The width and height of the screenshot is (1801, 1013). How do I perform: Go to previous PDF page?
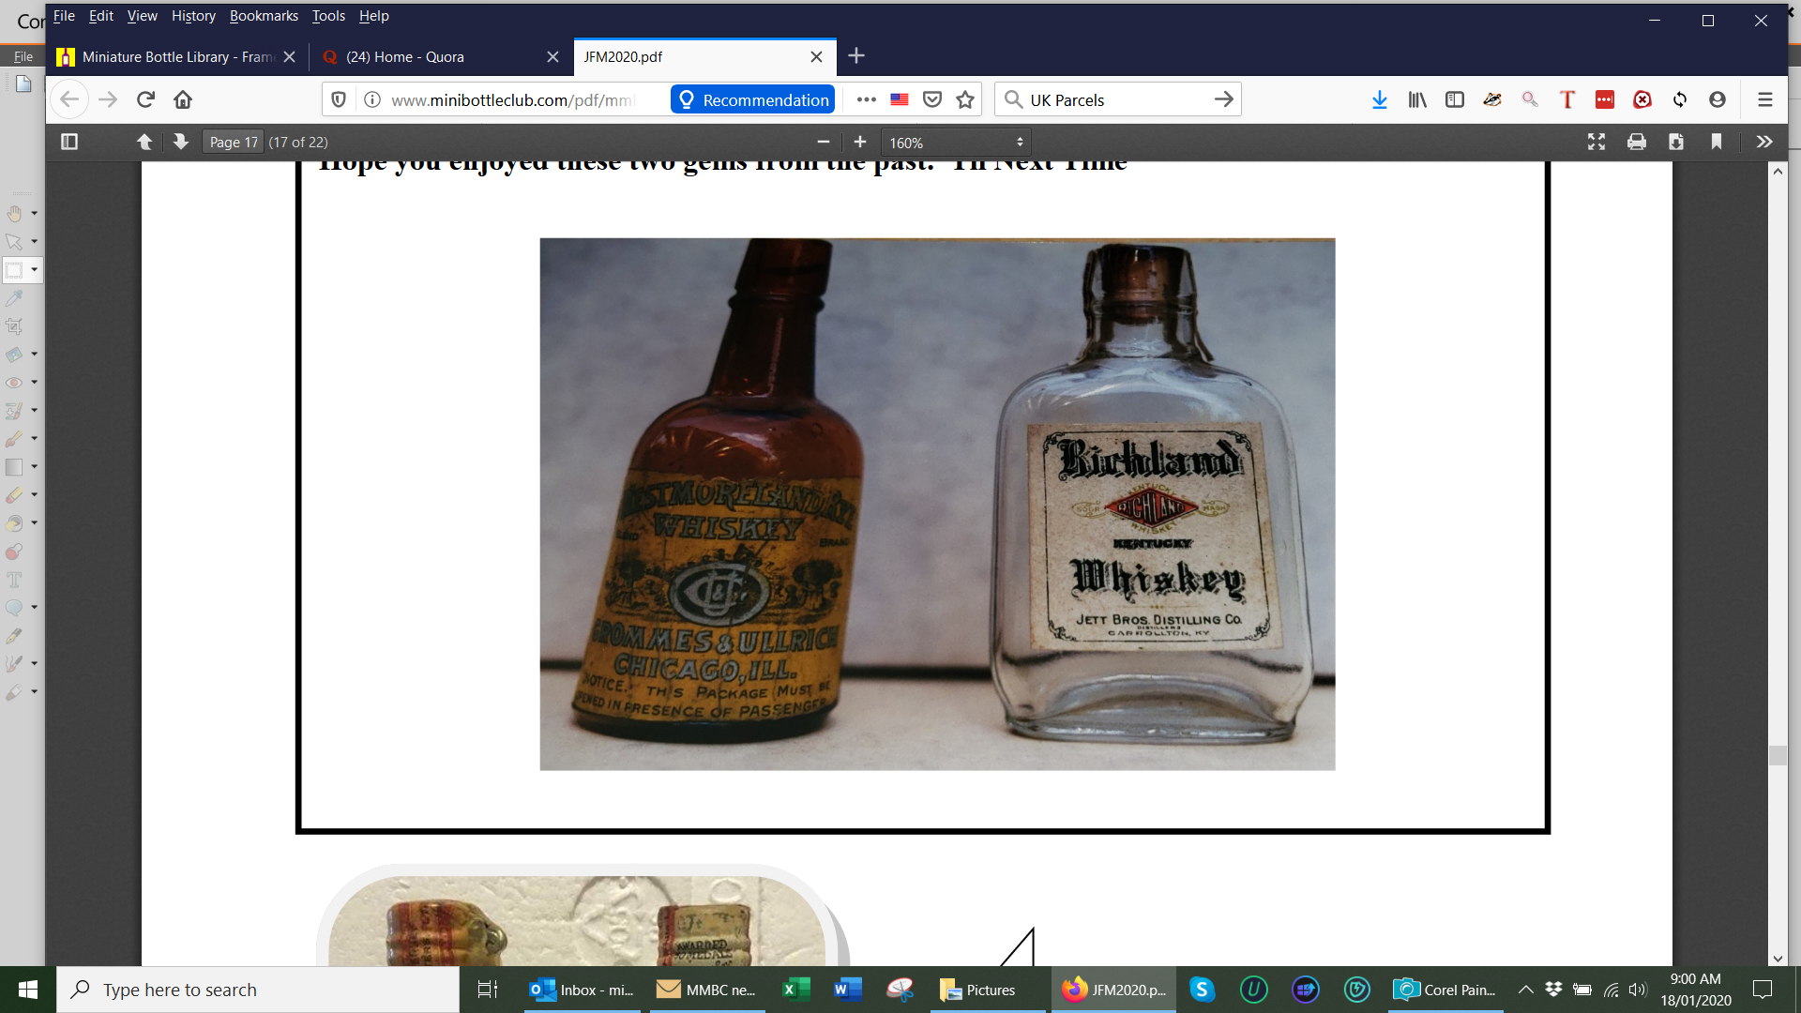click(x=144, y=142)
